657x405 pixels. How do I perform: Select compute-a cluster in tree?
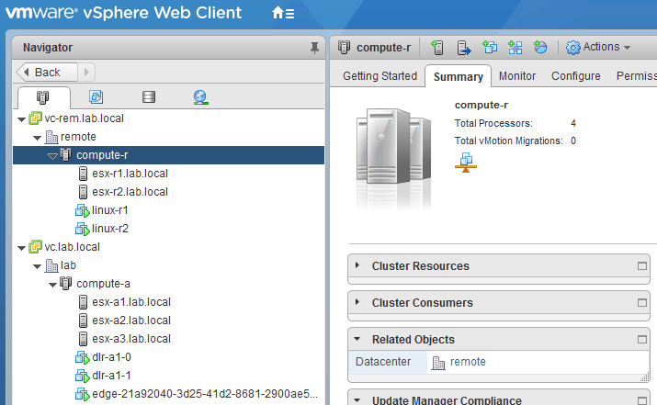pos(103,284)
